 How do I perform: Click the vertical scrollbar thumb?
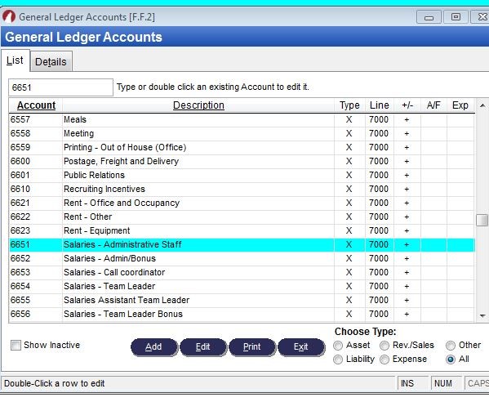(482, 220)
